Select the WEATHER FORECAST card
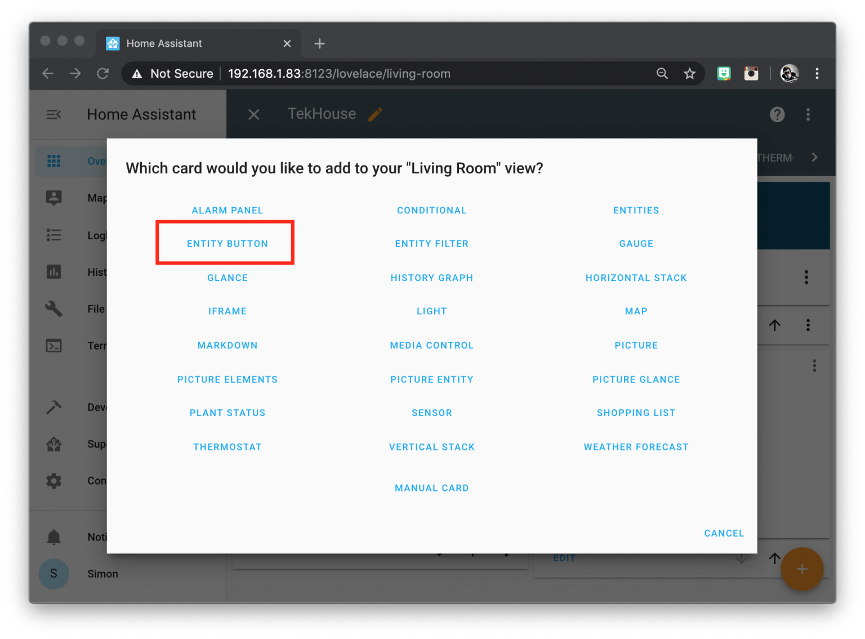Image resolution: width=865 pixels, height=639 pixels. coord(636,446)
